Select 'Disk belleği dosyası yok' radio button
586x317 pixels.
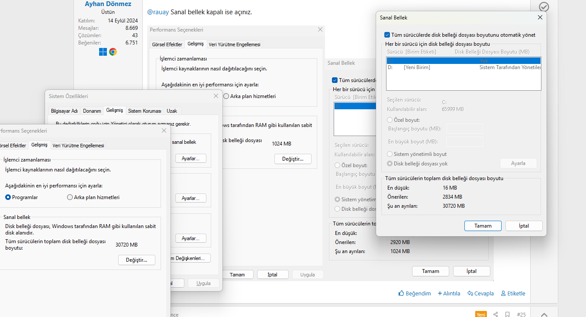390,164
